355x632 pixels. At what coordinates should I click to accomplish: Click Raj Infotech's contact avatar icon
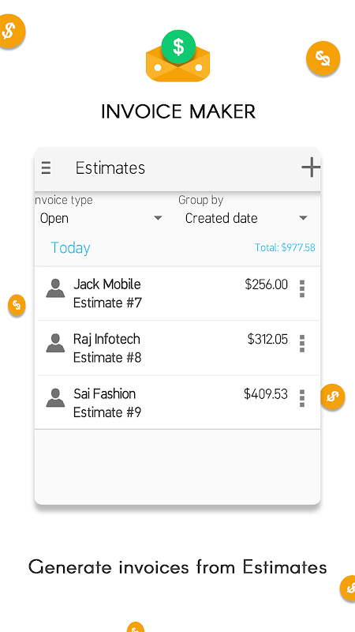click(55, 344)
